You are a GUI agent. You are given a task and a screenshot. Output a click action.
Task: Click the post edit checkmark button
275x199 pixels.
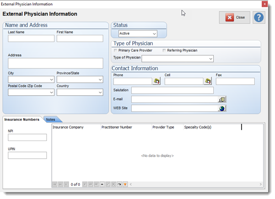point(108,184)
